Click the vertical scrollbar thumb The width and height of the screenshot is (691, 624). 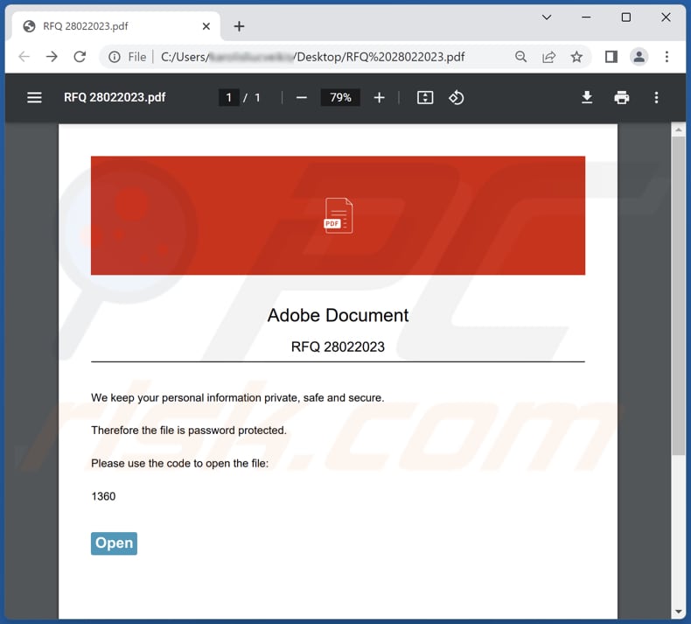coord(678,296)
